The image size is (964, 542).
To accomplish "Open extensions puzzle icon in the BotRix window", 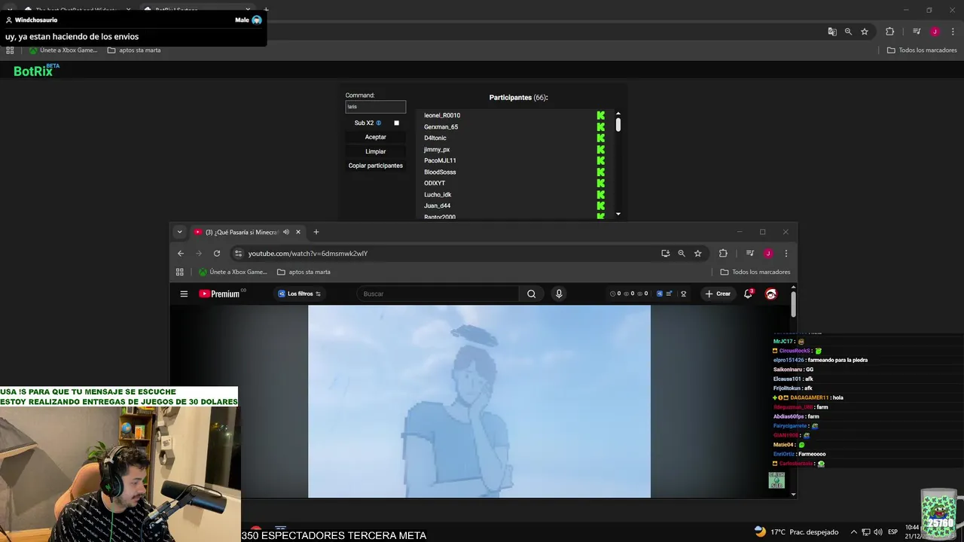I will click(889, 32).
